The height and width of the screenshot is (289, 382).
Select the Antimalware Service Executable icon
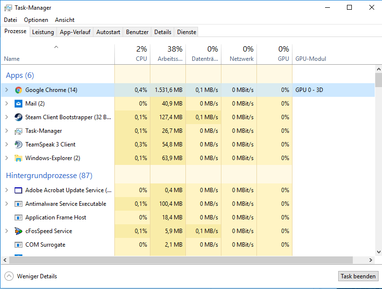18,204
